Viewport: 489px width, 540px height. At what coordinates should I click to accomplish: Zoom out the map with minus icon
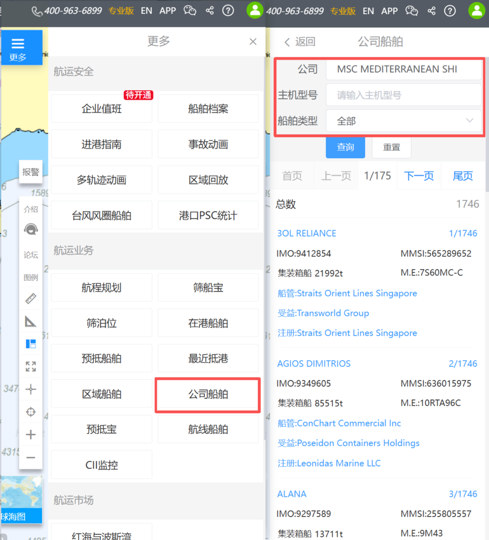(x=31, y=457)
